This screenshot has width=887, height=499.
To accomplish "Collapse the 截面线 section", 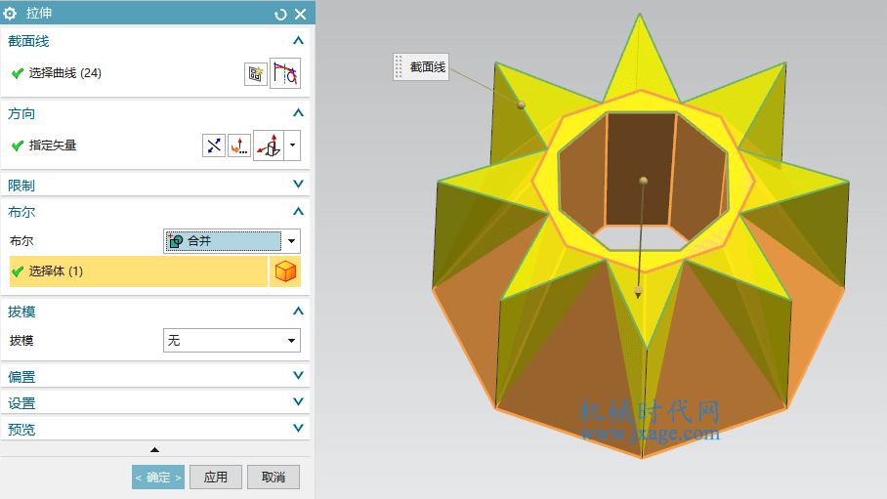I will [x=298, y=41].
